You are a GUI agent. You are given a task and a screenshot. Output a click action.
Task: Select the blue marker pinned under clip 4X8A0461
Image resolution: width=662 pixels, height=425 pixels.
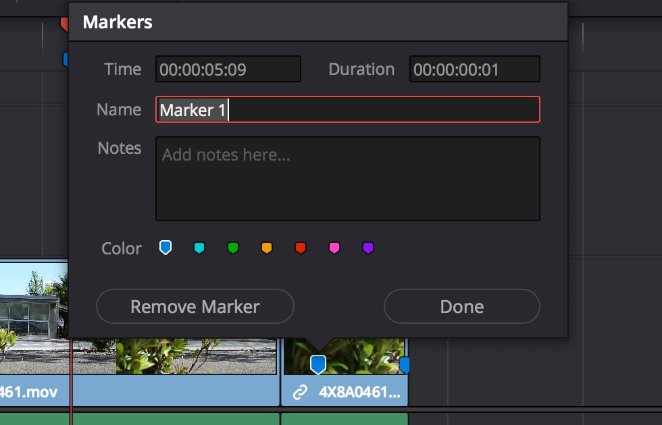coord(317,362)
